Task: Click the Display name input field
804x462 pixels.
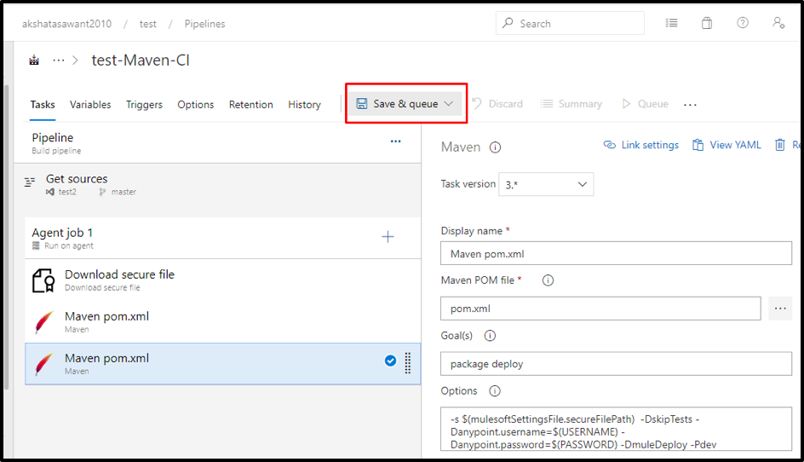Action: pyautogui.click(x=616, y=253)
